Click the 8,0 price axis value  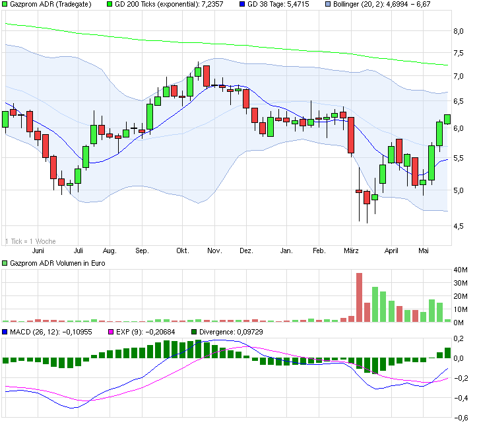click(x=459, y=31)
